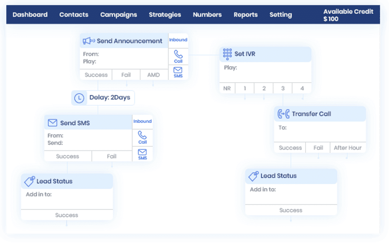Select the Success output of Send SMS
Image resolution: width=389 pixels, height=248 pixels.
pos(68,156)
